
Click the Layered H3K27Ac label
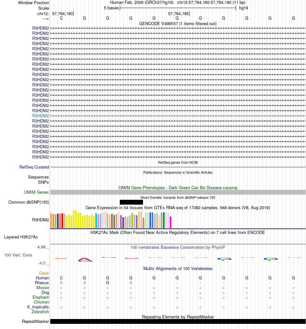[x=21, y=237]
